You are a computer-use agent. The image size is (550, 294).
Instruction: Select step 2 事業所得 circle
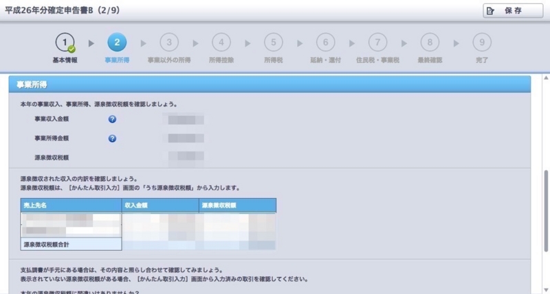click(117, 42)
